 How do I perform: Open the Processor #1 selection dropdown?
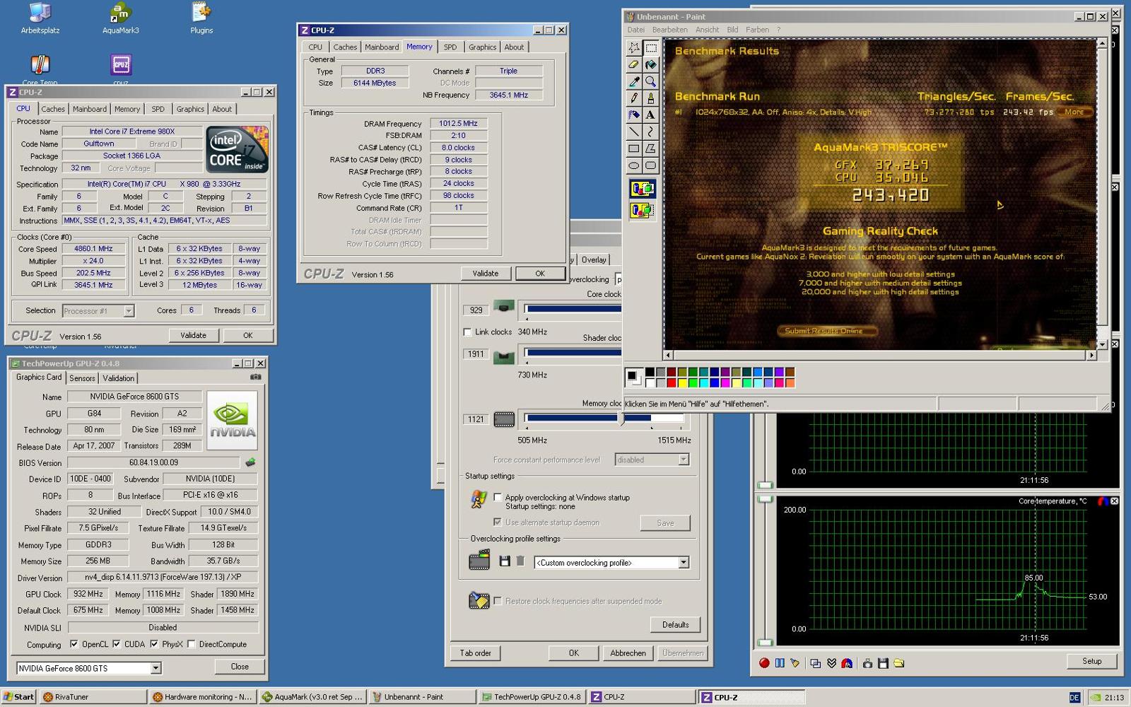coord(128,311)
